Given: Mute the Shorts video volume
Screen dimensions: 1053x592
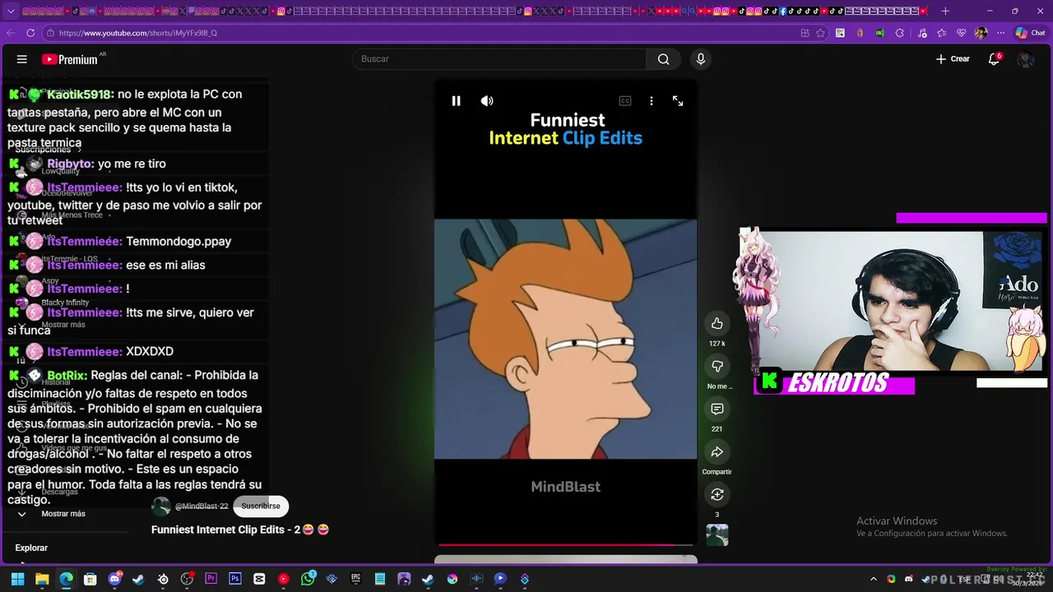Looking at the screenshot, I should point(487,101).
